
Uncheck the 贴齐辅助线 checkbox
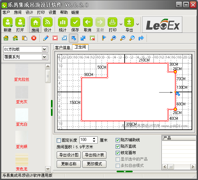[118, 140]
